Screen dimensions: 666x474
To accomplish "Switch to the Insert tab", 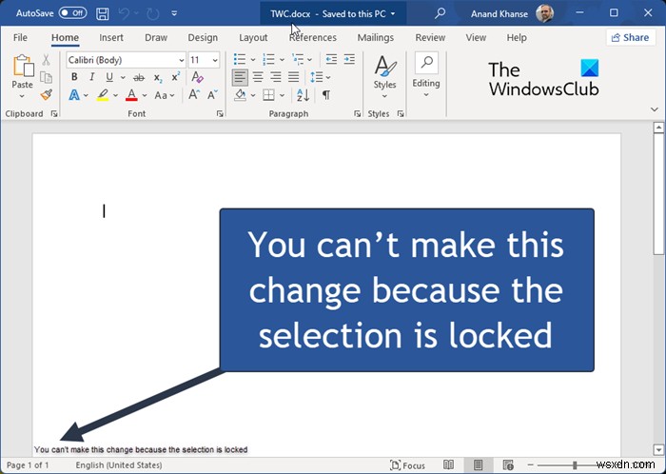I will click(x=111, y=37).
